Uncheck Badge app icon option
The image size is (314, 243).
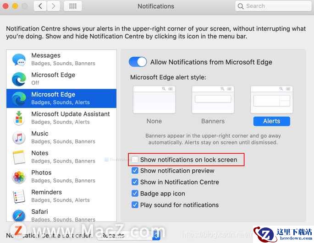135,194
